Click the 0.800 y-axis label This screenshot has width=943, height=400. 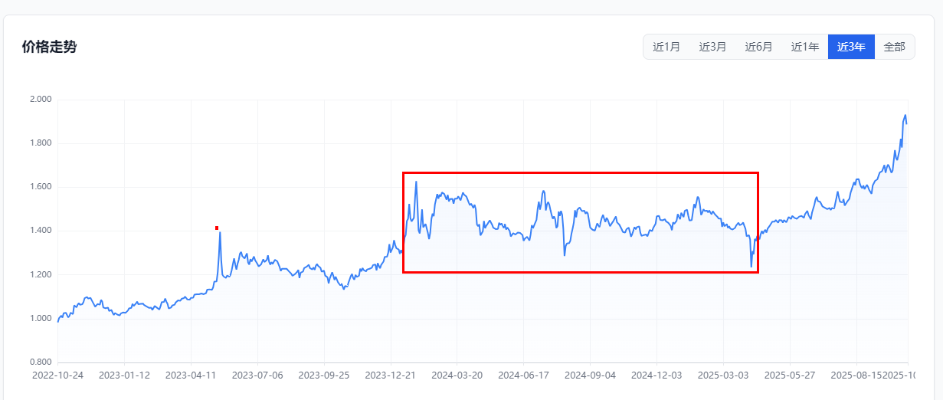[x=40, y=362]
